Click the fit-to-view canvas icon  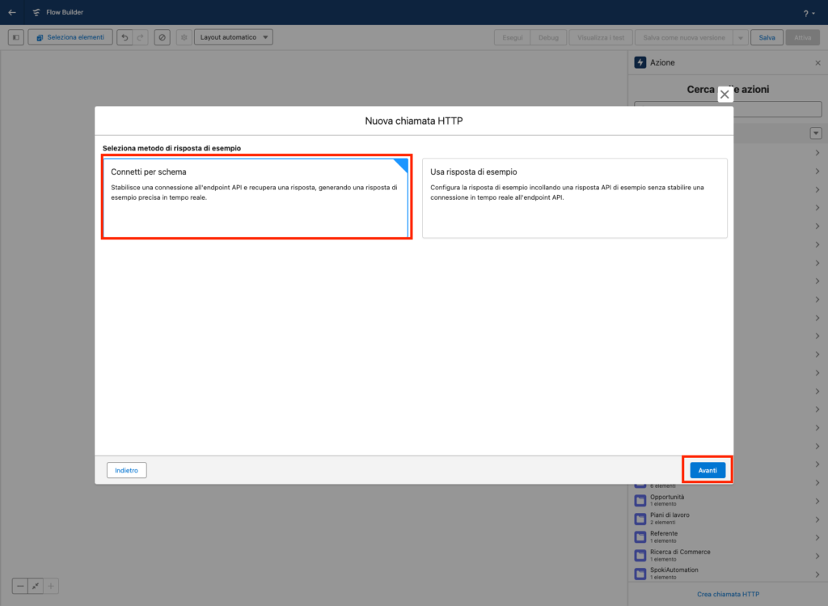point(36,586)
